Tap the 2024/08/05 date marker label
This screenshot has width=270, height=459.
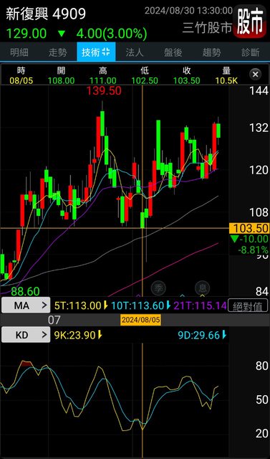(x=140, y=320)
